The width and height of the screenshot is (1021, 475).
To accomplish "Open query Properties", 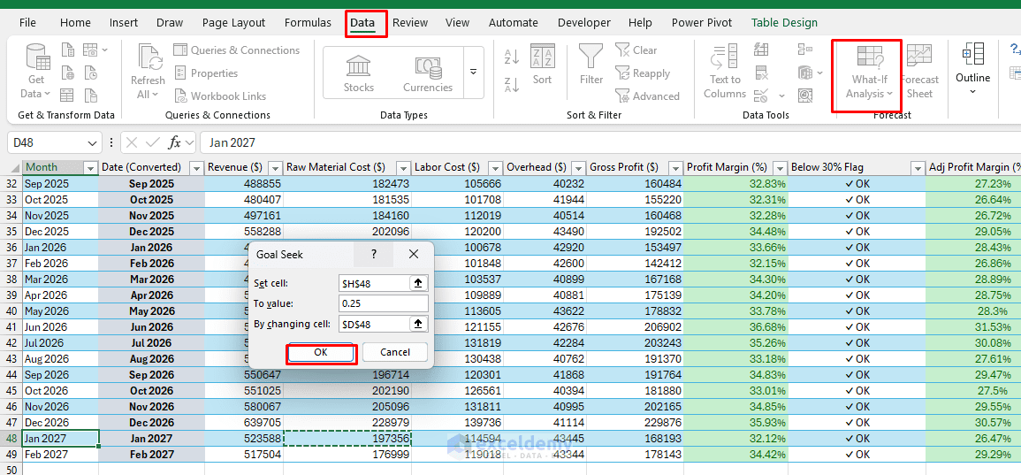I will click(206, 73).
